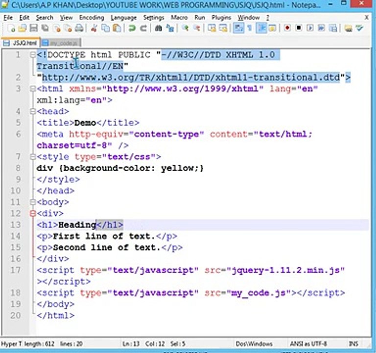This screenshot has height=353, width=376.
Task: Open the Edit menu
Action: click(24, 18)
